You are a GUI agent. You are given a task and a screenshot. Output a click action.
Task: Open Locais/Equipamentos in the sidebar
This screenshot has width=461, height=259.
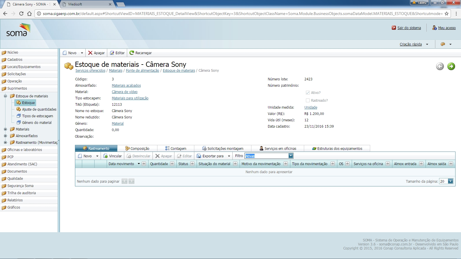pos(29,67)
